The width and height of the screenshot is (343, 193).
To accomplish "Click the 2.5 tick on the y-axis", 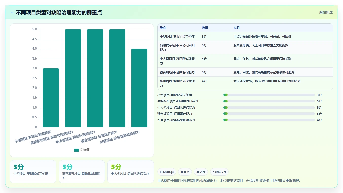I will 34,78.
